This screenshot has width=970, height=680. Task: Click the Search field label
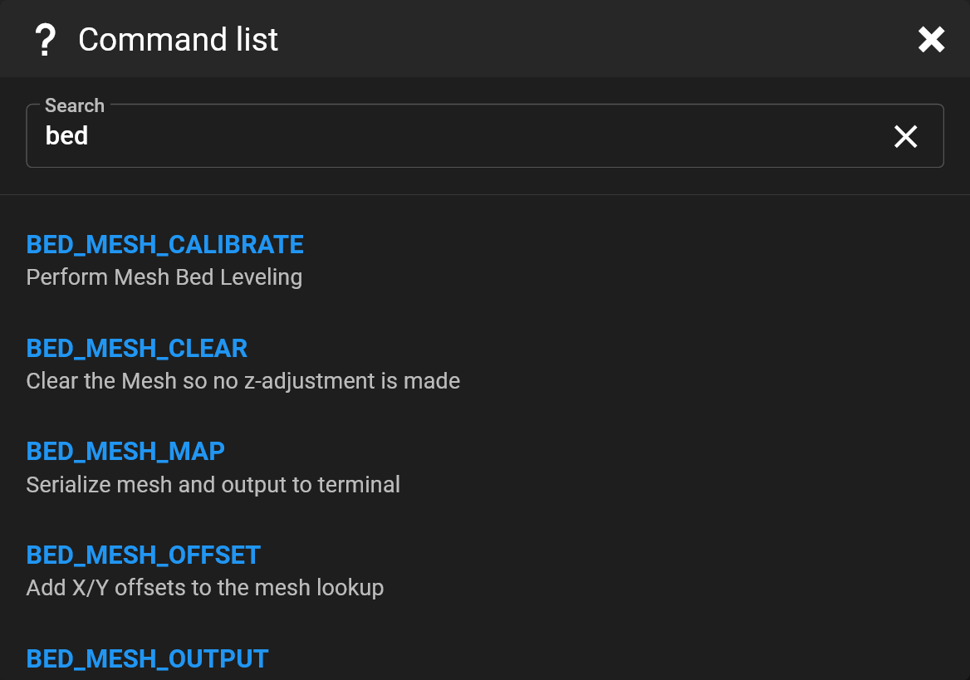pos(74,105)
